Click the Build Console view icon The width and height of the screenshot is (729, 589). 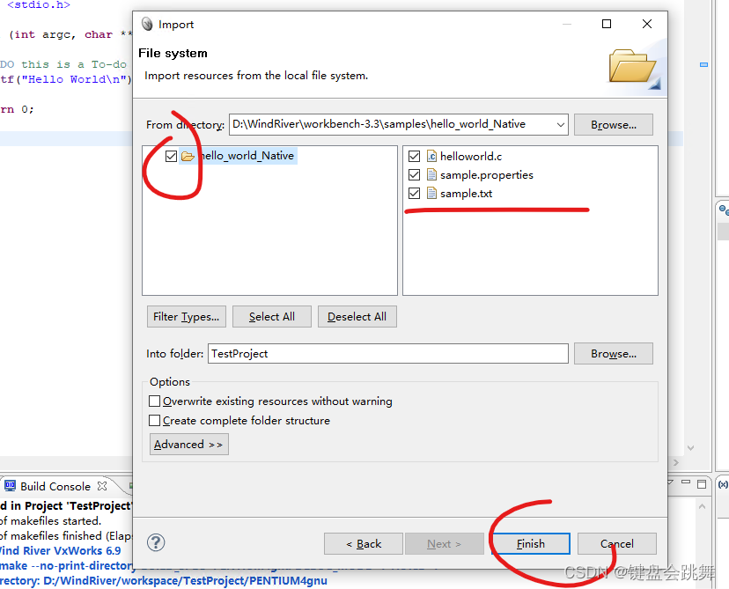10,485
